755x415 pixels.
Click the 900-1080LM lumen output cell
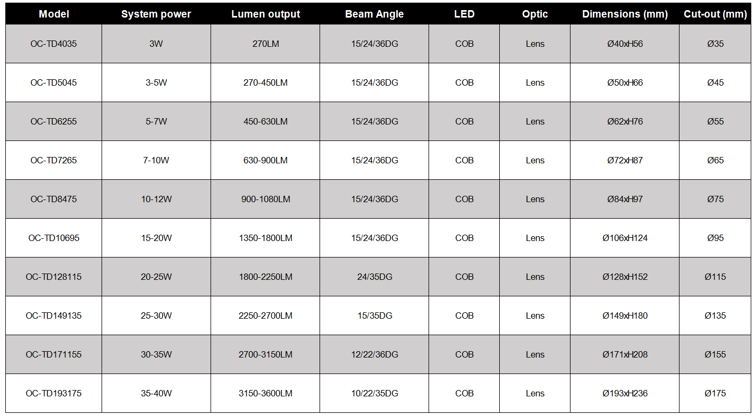(265, 199)
